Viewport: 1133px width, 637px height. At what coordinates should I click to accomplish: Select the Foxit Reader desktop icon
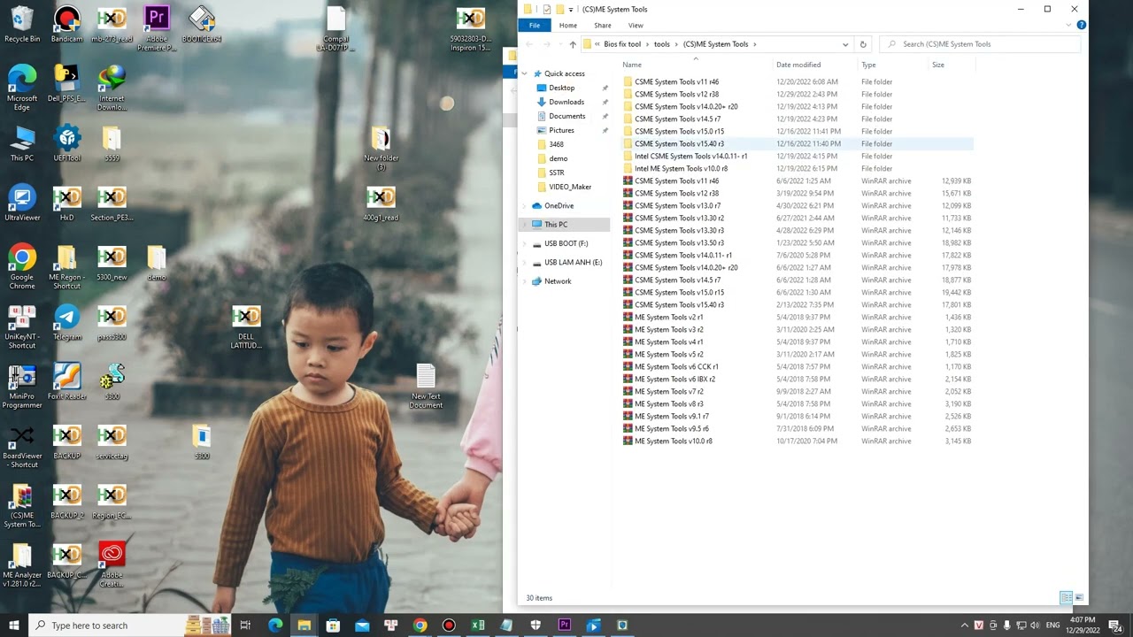[66, 381]
